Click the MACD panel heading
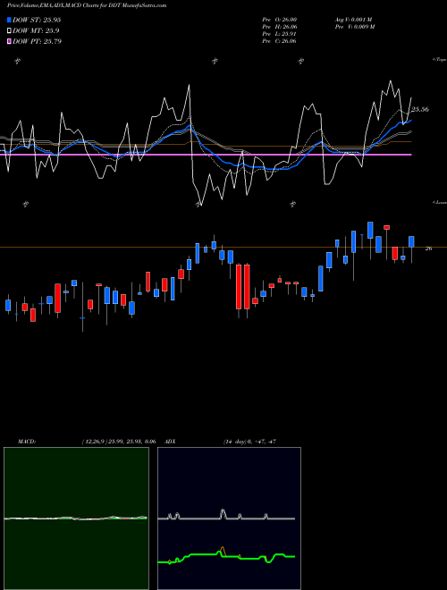The width and height of the screenshot is (447, 590). coord(27,441)
